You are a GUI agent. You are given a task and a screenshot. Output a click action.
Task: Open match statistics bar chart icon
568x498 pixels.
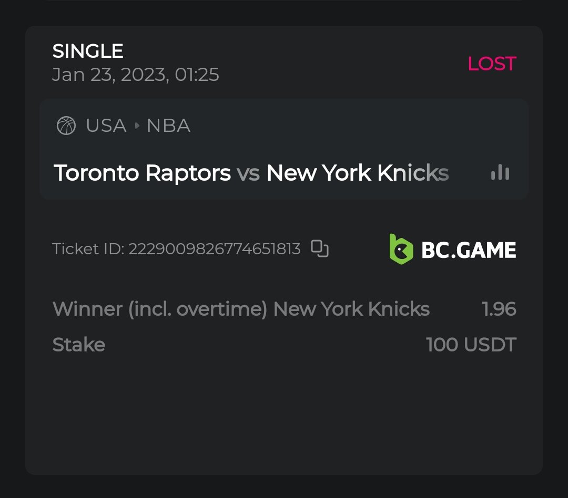click(500, 172)
